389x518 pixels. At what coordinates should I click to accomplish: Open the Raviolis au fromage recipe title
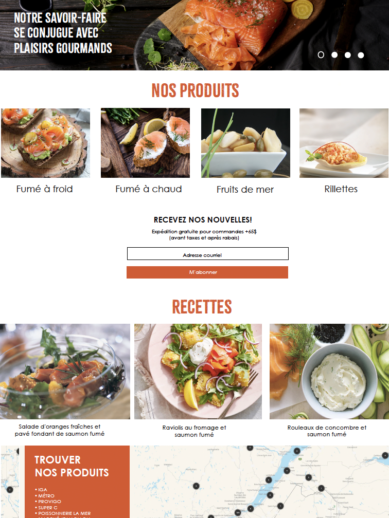point(194,431)
